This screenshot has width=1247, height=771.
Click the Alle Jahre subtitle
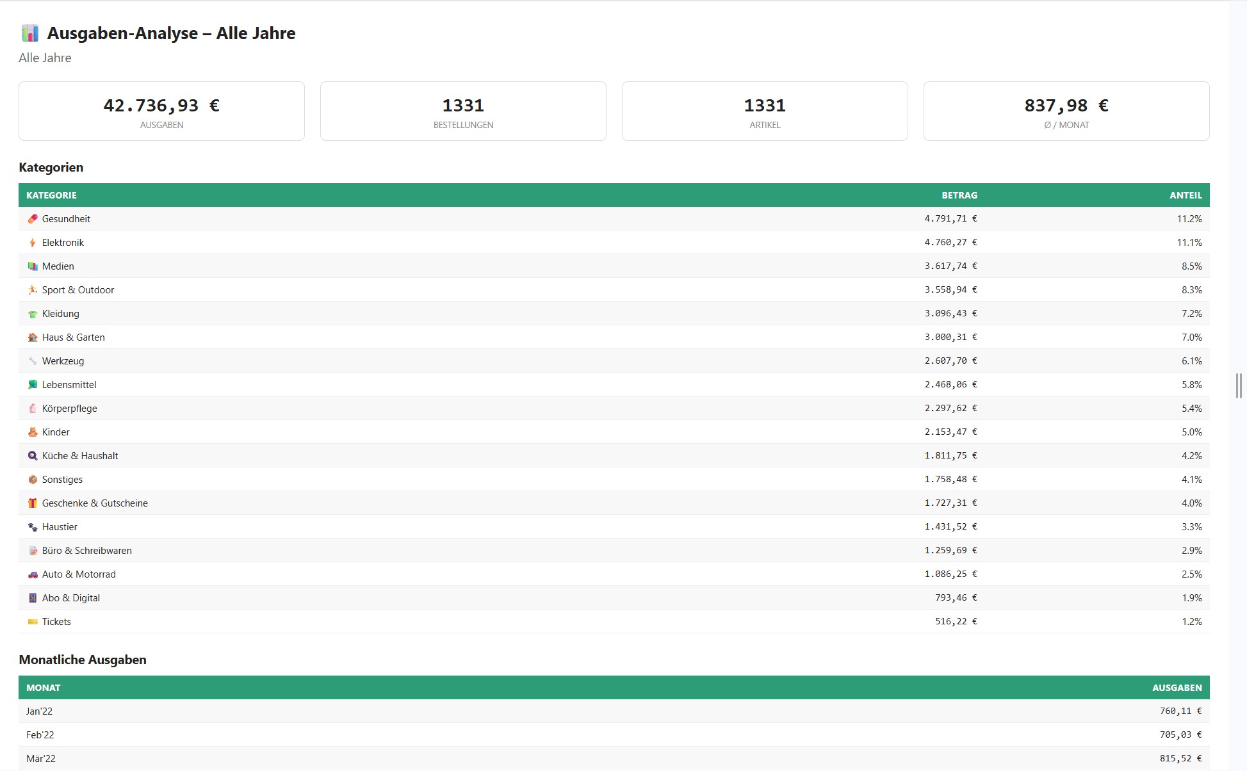[45, 58]
